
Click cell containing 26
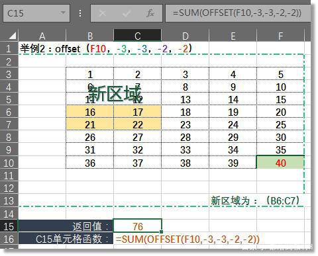[90, 137]
